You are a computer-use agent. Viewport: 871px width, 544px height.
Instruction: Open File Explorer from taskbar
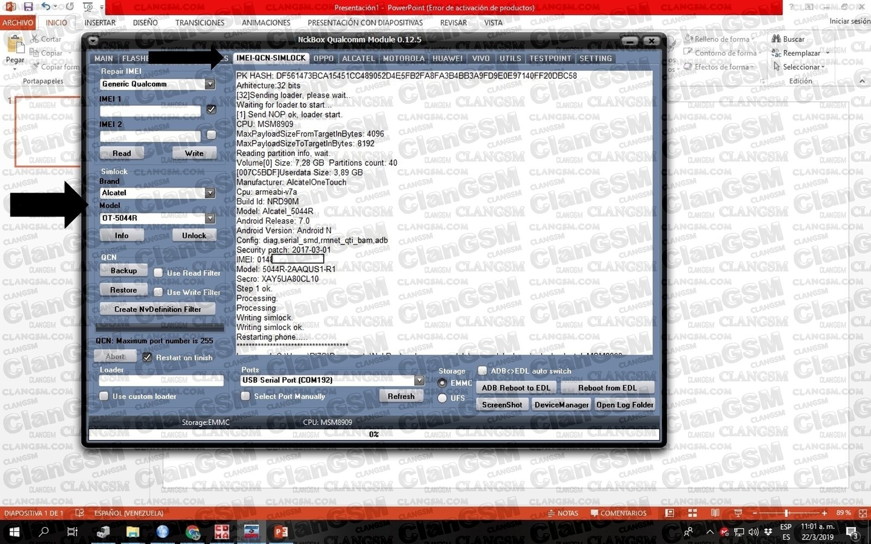click(133, 531)
